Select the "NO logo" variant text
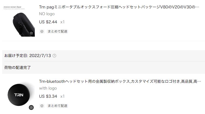This screenshot has width=205, height=114. pos(47,14)
